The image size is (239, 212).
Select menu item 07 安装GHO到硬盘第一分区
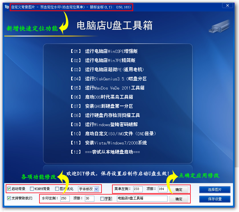pos(102,106)
